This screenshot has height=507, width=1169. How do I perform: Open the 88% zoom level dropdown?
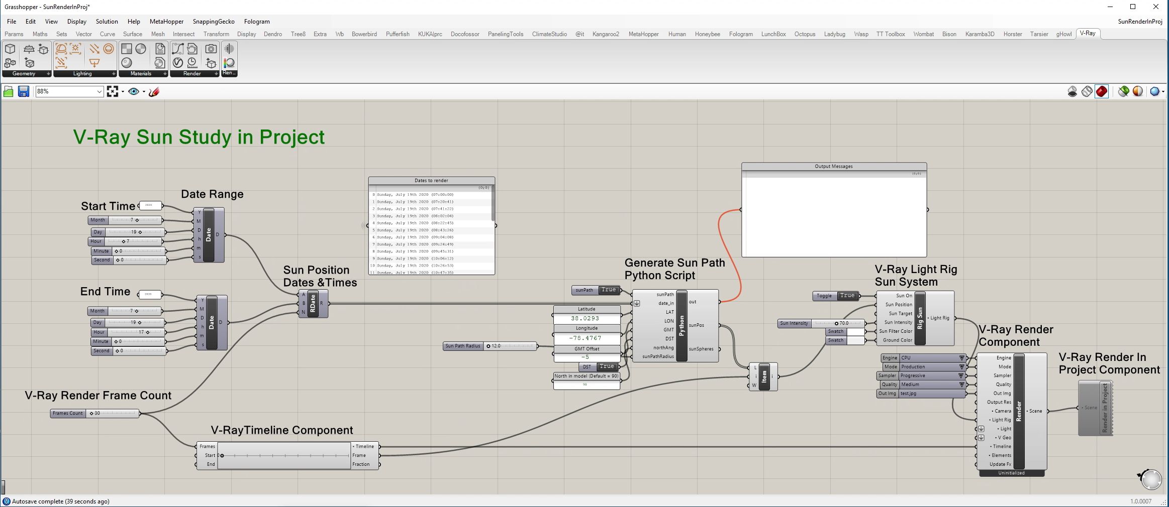[99, 91]
